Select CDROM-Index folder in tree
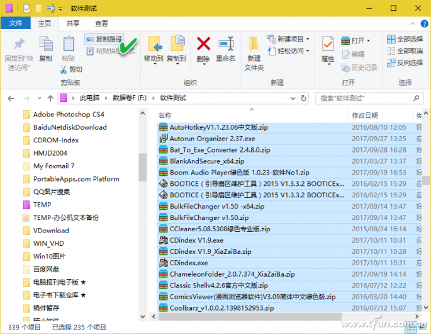 [x=51, y=140]
